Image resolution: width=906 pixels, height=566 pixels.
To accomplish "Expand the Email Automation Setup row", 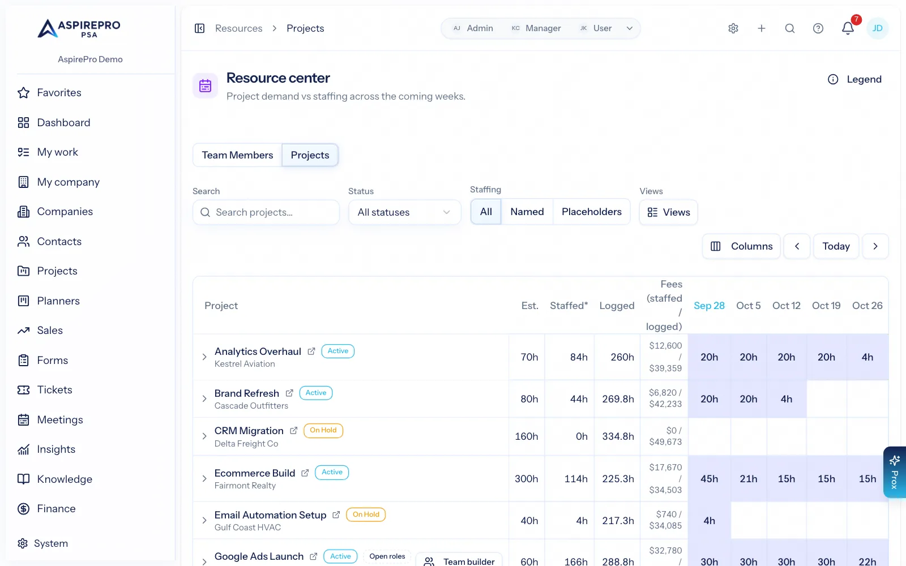I will tap(204, 521).
